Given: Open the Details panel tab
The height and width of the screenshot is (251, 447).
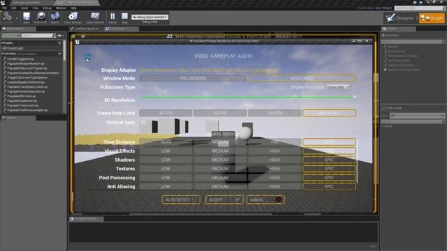Looking at the screenshot, I should [18, 118].
